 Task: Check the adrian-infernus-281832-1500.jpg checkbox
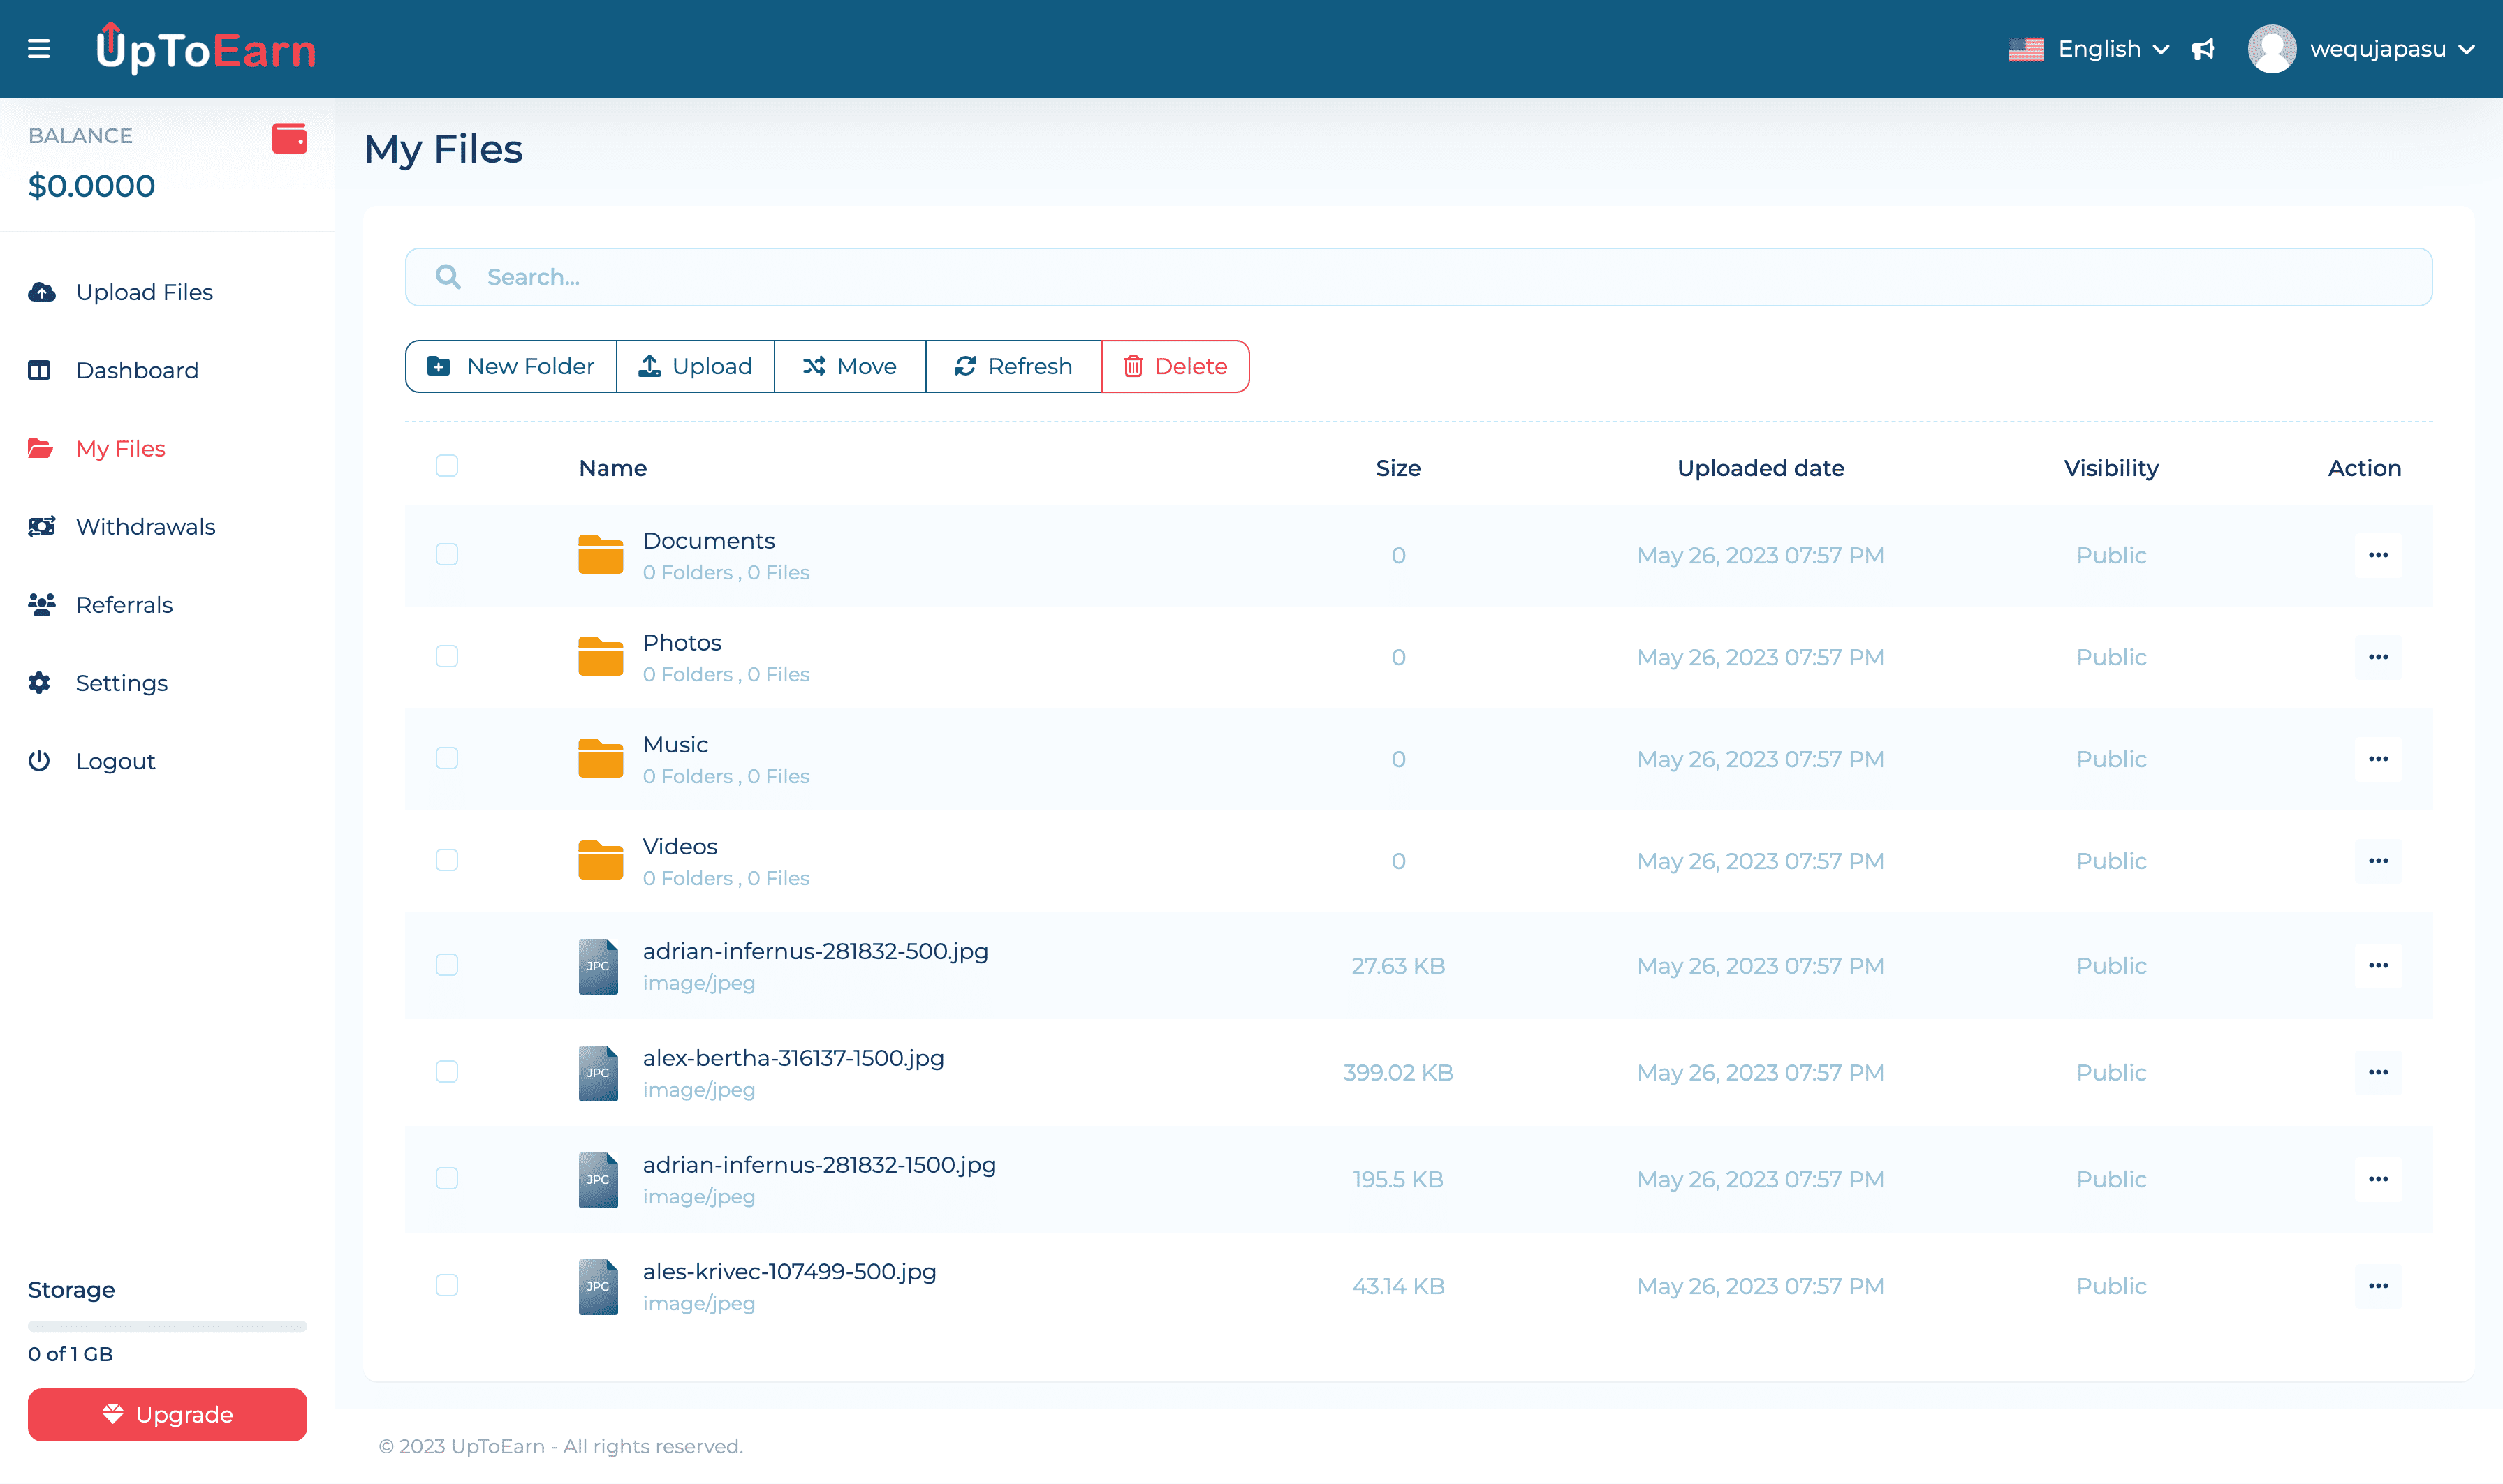pos(447,1179)
